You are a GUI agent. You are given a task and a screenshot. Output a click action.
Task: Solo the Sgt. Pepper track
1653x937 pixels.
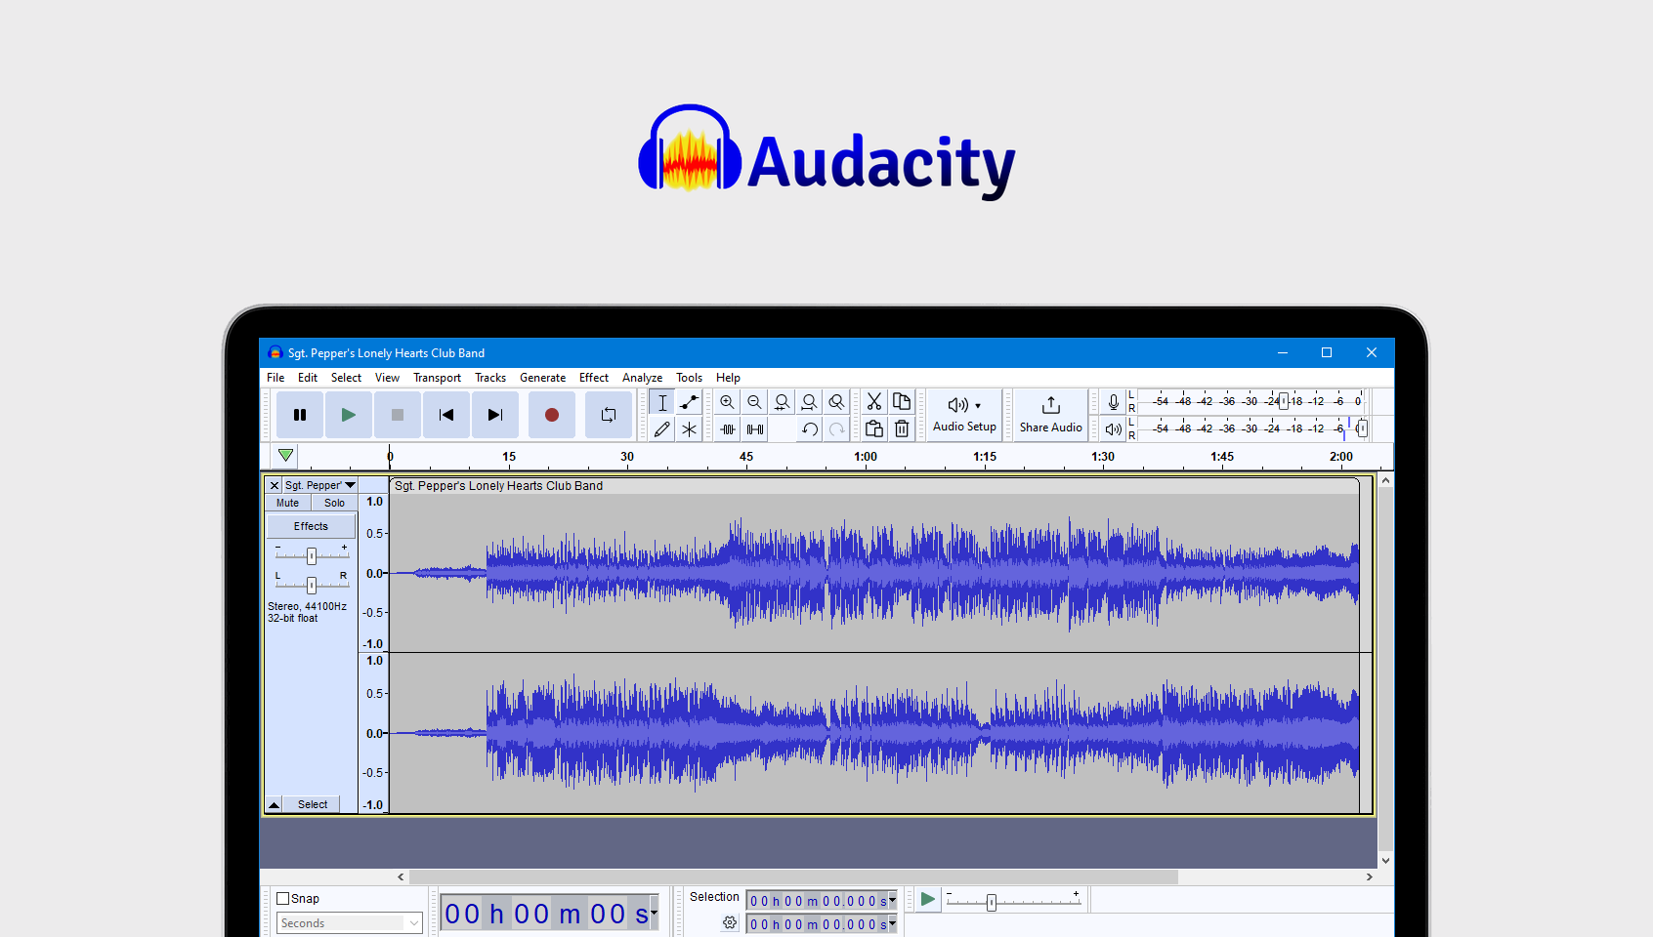(334, 503)
